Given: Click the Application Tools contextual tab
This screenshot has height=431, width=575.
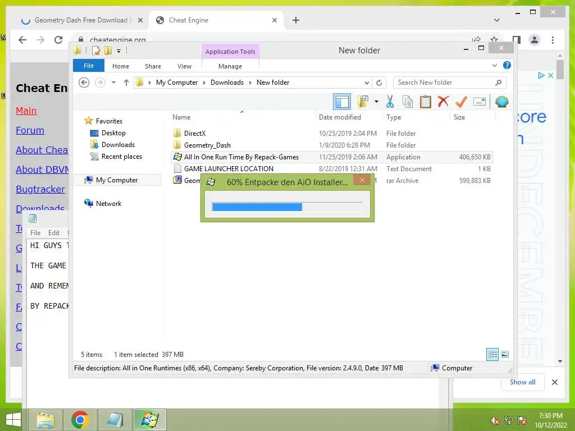Looking at the screenshot, I should pos(230,52).
